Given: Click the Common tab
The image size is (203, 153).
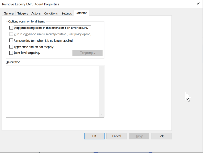Looking at the screenshot, I should (81, 13).
